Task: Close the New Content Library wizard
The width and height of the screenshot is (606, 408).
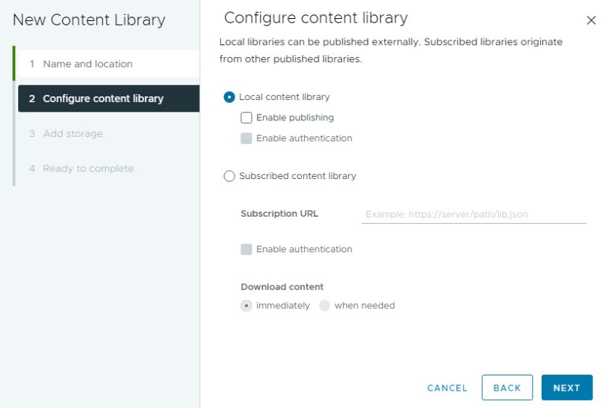Action: [591, 20]
